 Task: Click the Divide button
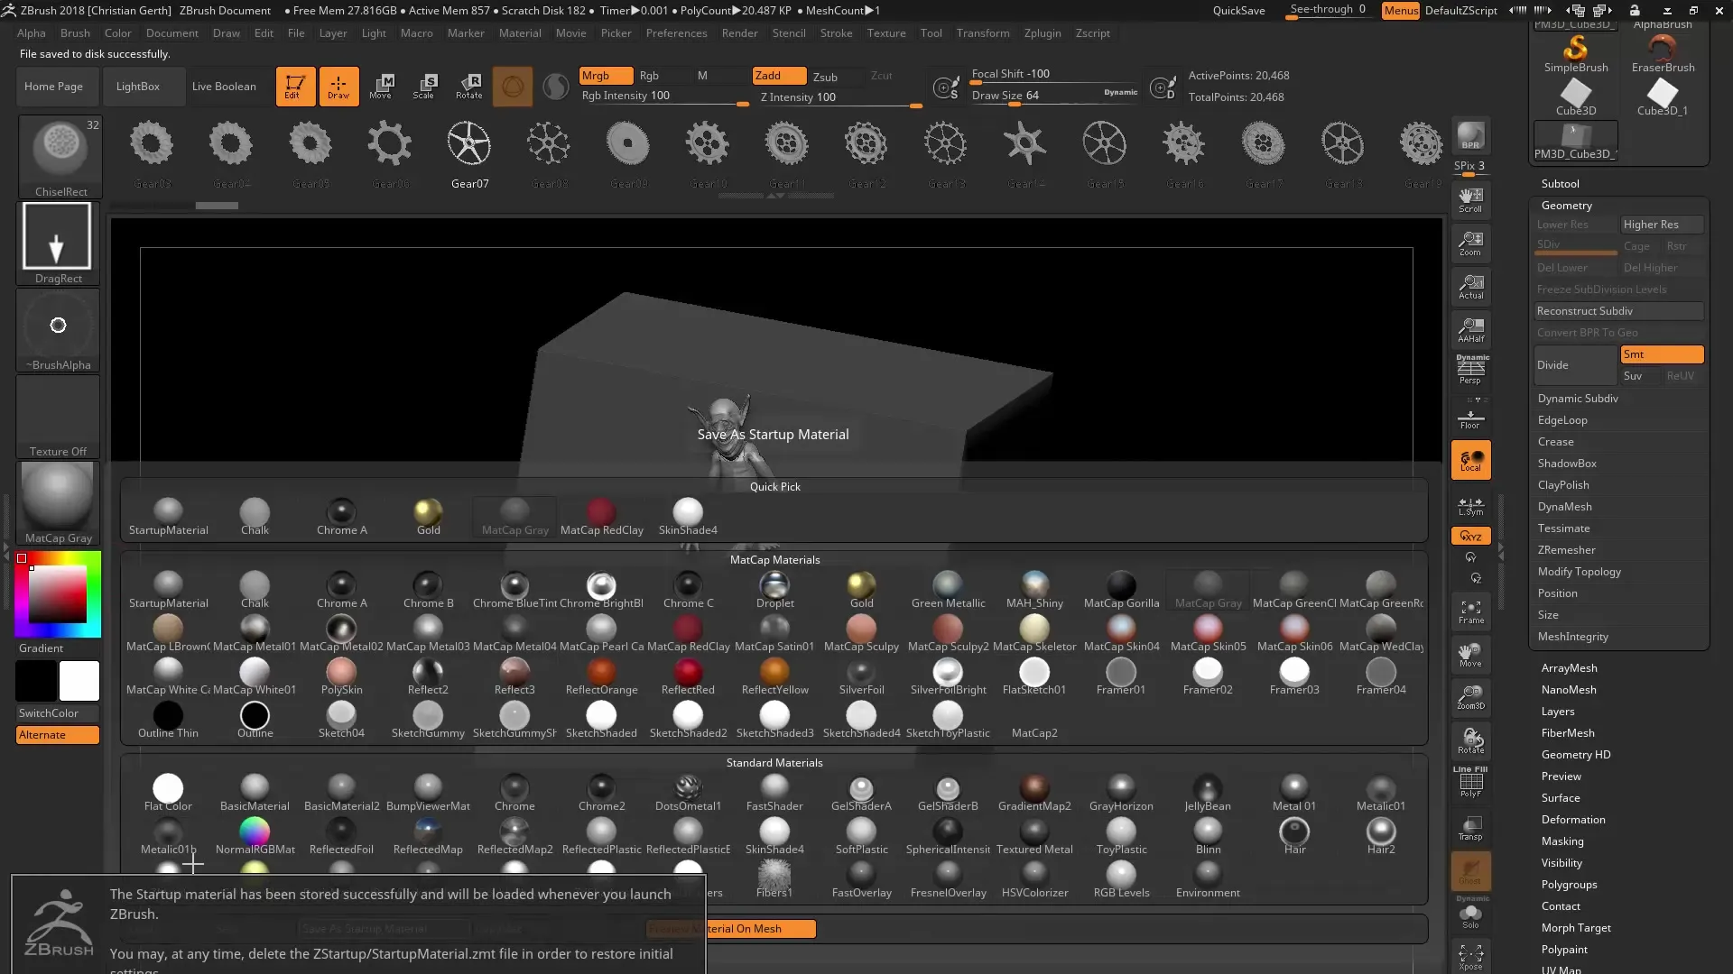[x=1575, y=365]
